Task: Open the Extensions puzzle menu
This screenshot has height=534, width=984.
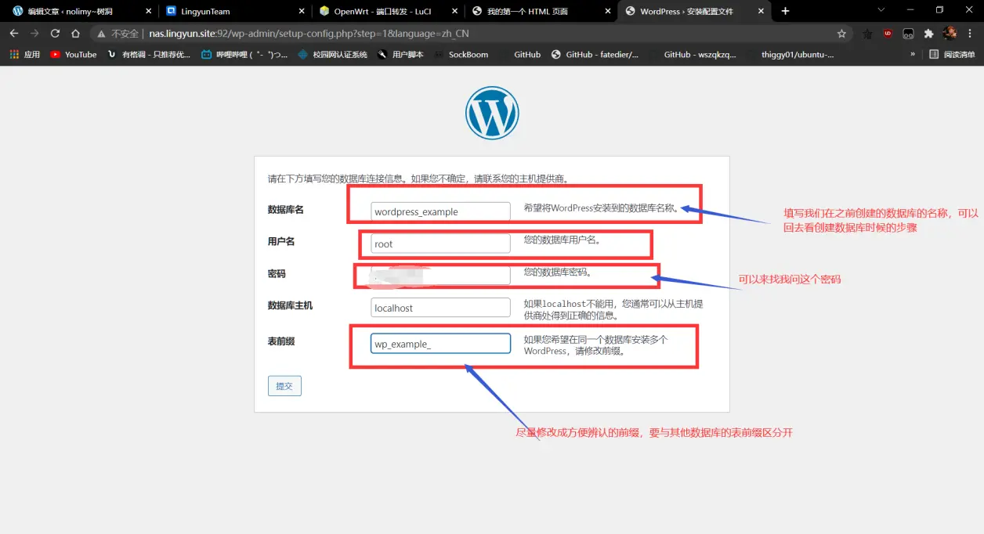Action: coord(928,34)
